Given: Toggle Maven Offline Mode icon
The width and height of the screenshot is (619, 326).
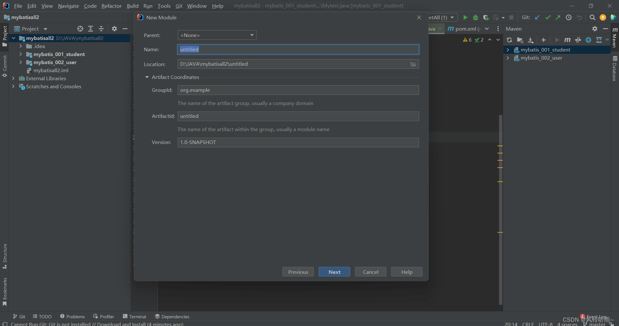Looking at the screenshot, I should [578, 40].
